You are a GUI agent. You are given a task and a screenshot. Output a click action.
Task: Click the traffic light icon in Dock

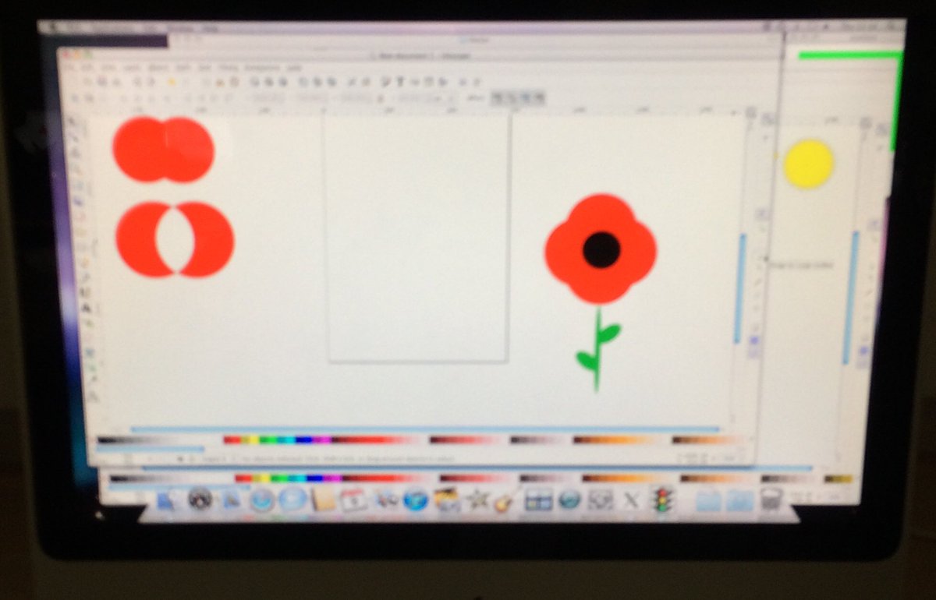click(662, 499)
